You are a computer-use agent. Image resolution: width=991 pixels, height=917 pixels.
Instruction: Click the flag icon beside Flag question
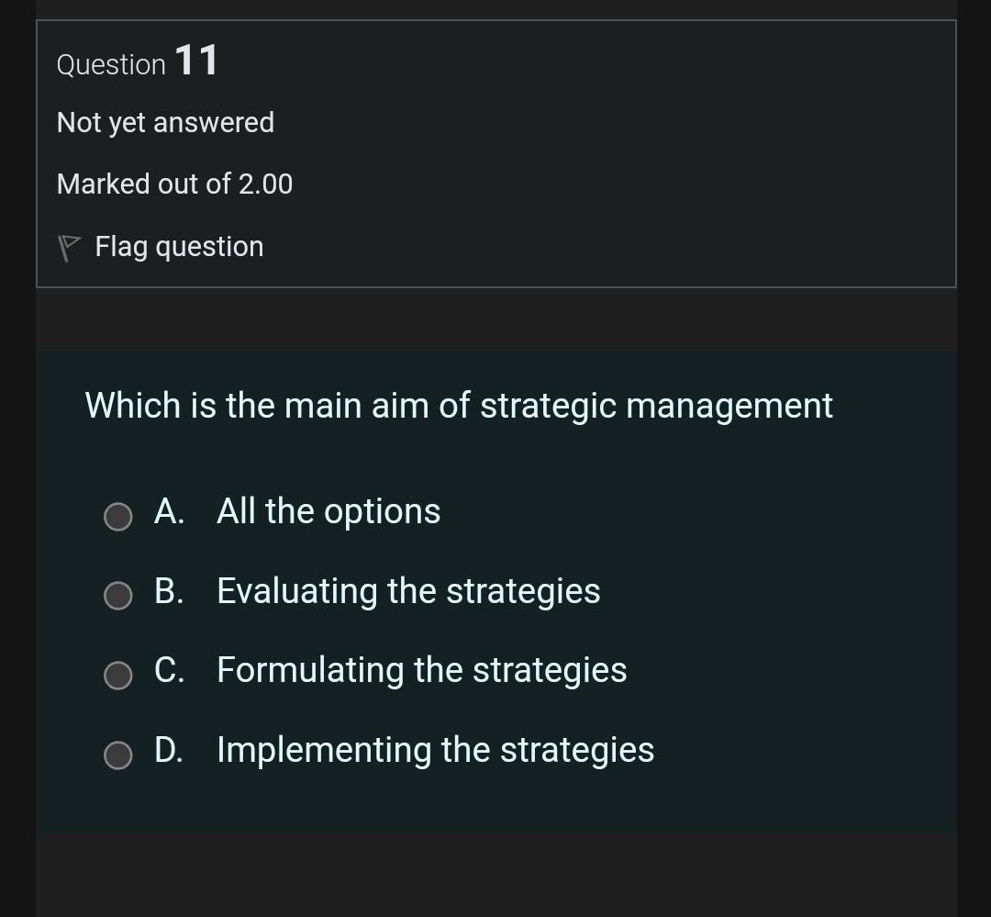(x=67, y=246)
